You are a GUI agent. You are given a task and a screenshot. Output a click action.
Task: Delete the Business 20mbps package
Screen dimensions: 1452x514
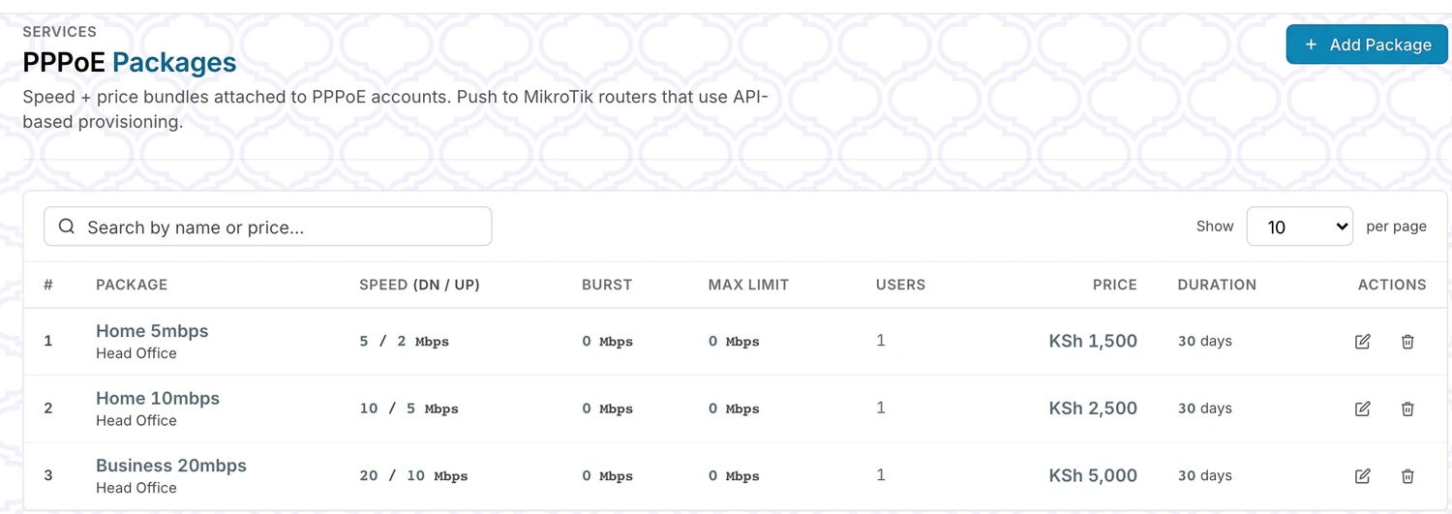1407,476
